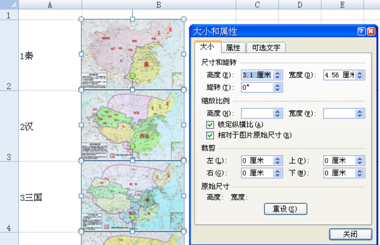Adjust the crop 下(M) spinner
This screenshot has height=245, width=380.
click(x=360, y=173)
